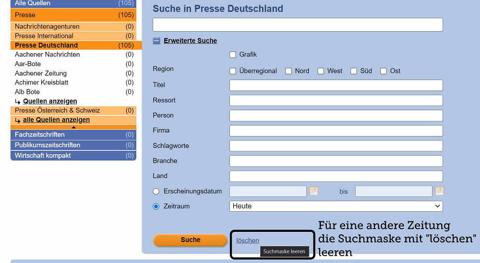The image size is (480, 263).
Task: Open the Zeitraum dropdown showing Heute
Action: (x=336, y=206)
